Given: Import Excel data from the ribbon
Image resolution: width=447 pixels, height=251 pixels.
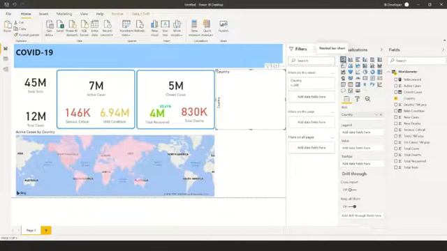Looking at the screenshot, I should point(60,26).
